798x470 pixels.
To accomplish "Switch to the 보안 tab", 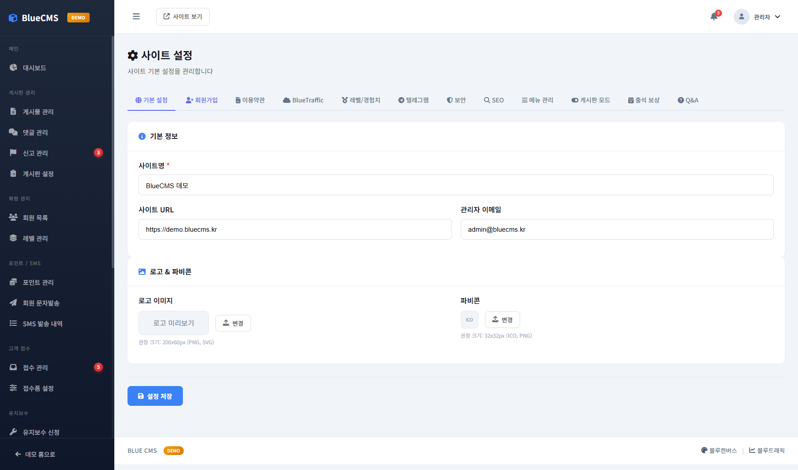I will click(x=456, y=100).
